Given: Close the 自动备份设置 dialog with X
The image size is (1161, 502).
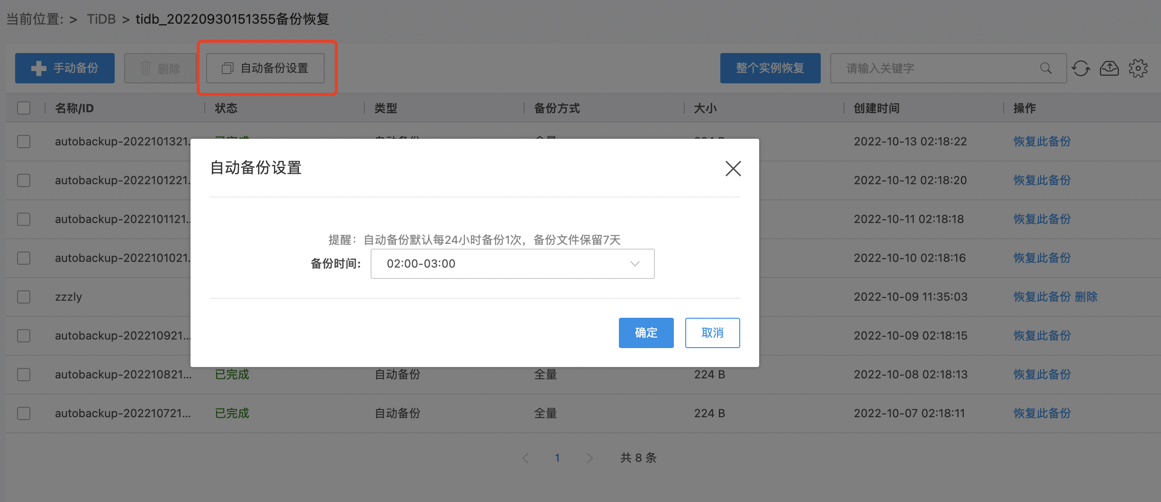Looking at the screenshot, I should pyautogui.click(x=733, y=168).
